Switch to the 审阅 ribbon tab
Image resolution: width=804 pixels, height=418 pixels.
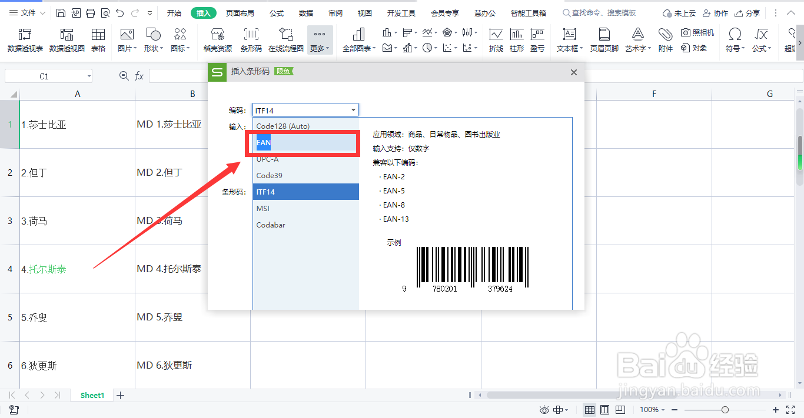click(x=335, y=13)
